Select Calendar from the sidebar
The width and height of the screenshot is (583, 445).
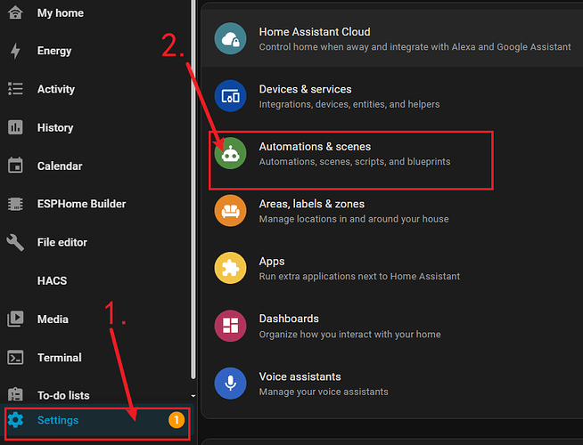pos(96,166)
